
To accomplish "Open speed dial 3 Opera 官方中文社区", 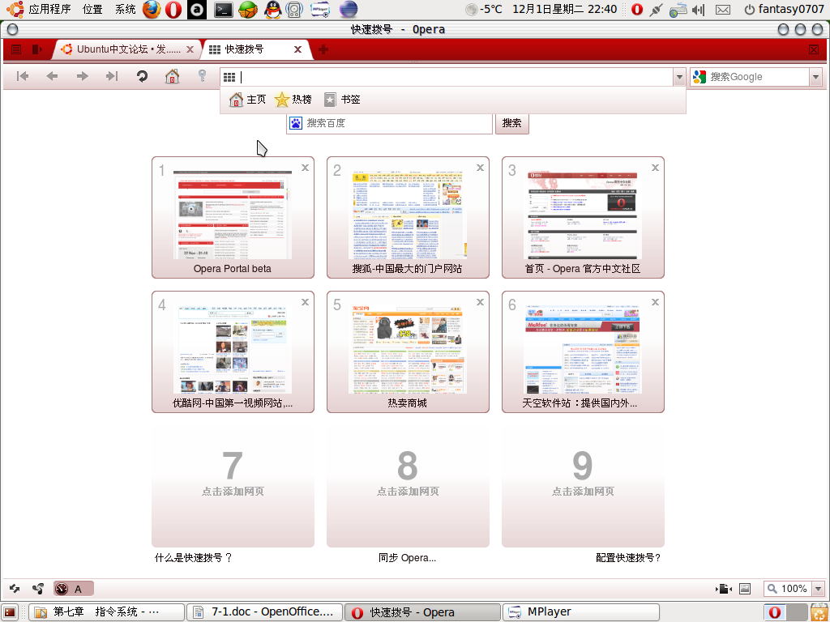I will pyautogui.click(x=583, y=217).
